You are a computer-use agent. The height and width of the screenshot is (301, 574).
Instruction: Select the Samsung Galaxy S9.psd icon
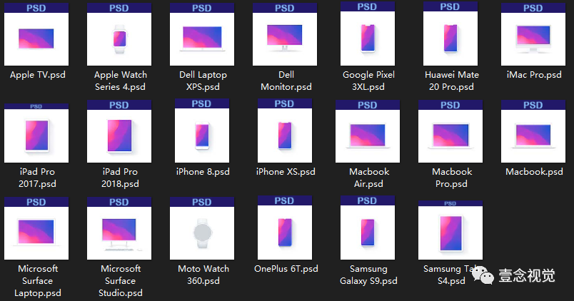pyautogui.click(x=368, y=228)
